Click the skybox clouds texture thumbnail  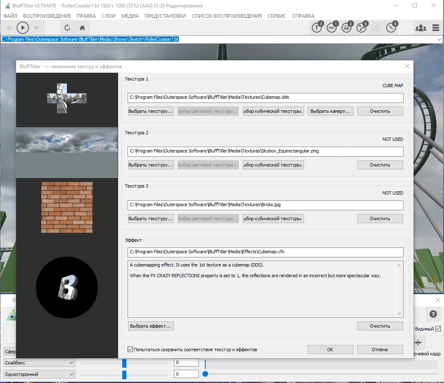pyautogui.click(x=67, y=152)
